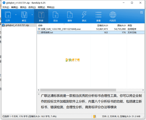Click the horizontal scrollbar thumb

[x=78, y=90]
